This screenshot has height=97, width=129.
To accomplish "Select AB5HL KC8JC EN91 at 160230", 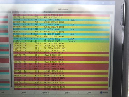I will tap(61, 22).
